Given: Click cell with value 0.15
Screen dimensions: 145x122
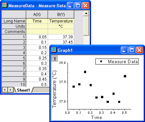Looking at the screenshot, I should (x=37, y=48).
